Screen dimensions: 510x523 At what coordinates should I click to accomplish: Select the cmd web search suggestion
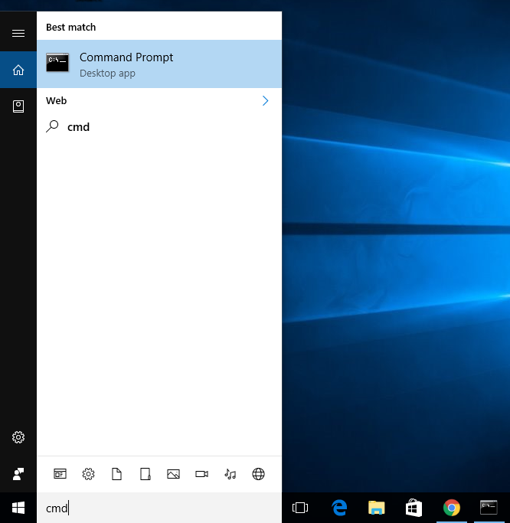tap(78, 127)
